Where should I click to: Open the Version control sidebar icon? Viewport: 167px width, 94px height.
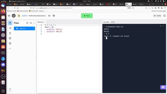pyautogui.click(x=10, y=28)
